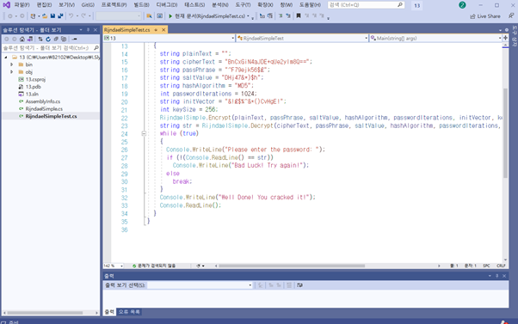Image resolution: width=518 pixels, height=324 pixels.
Task: Click the SPC indentation indicator
Action: 486,266
